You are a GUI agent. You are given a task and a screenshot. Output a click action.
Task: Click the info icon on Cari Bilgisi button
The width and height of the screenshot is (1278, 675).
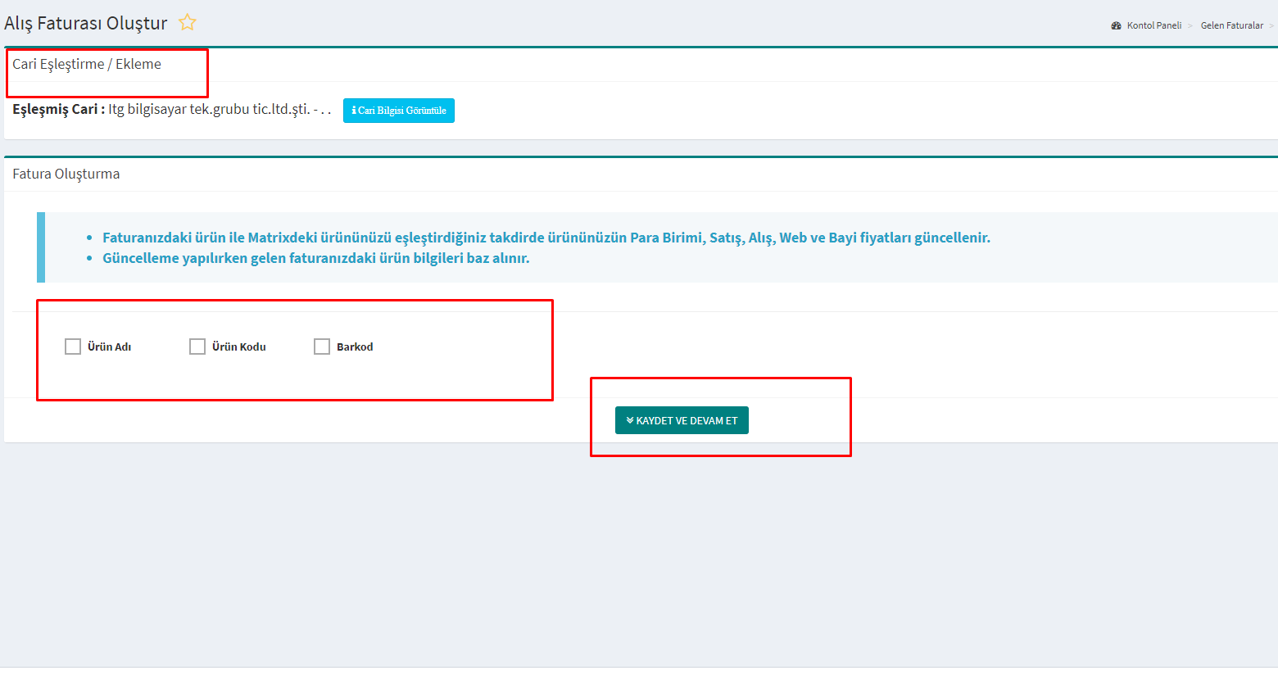(354, 111)
